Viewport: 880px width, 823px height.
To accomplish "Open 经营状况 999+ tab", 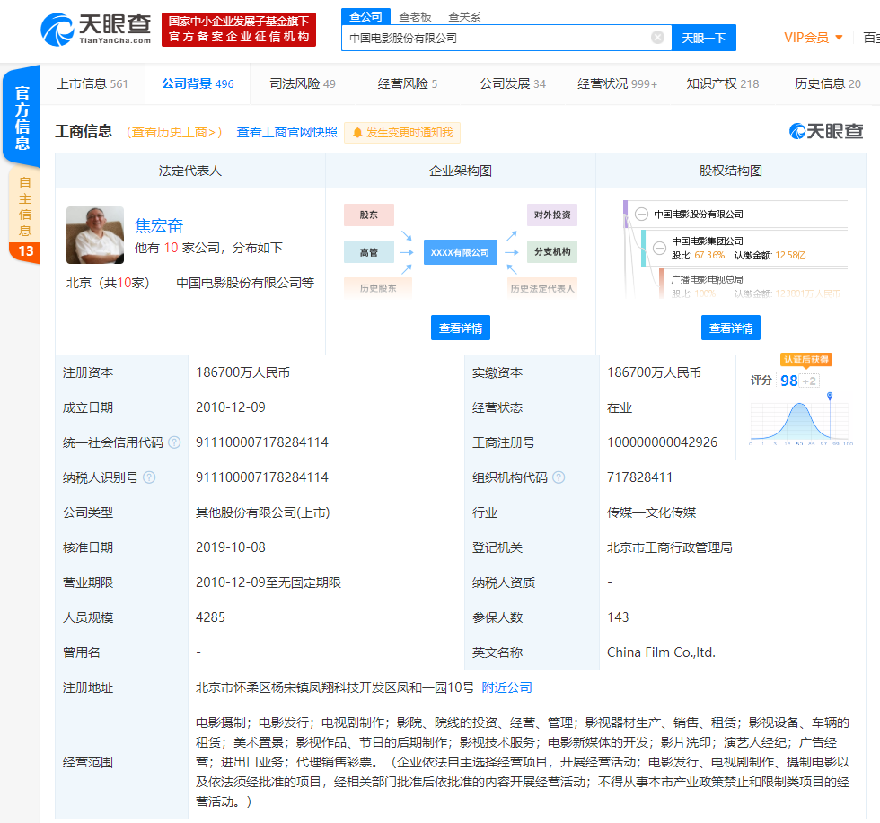I will pos(618,84).
